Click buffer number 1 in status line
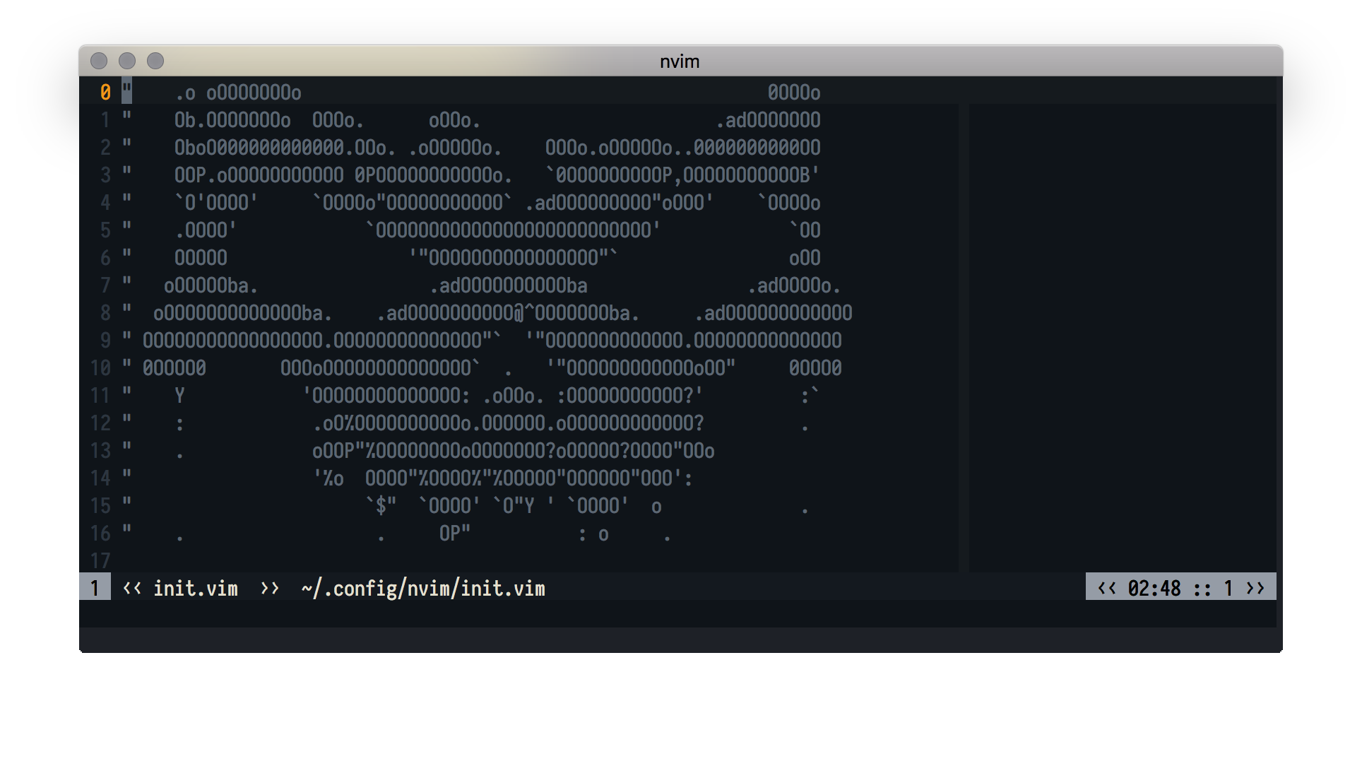This screenshot has width=1362, height=766. coord(95,588)
